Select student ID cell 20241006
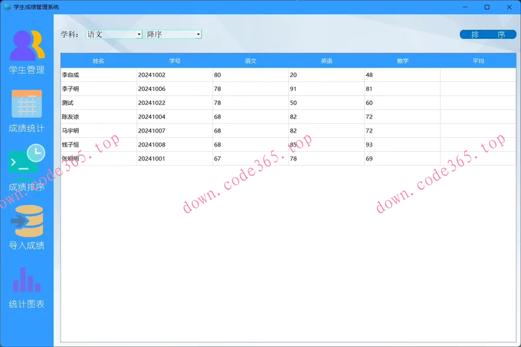 pos(174,89)
